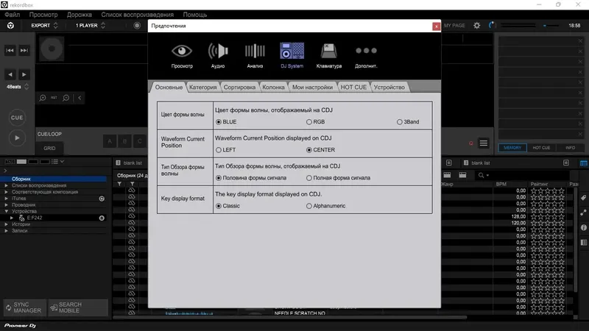Click the rekordbox logo icon in toolbar

(10, 26)
